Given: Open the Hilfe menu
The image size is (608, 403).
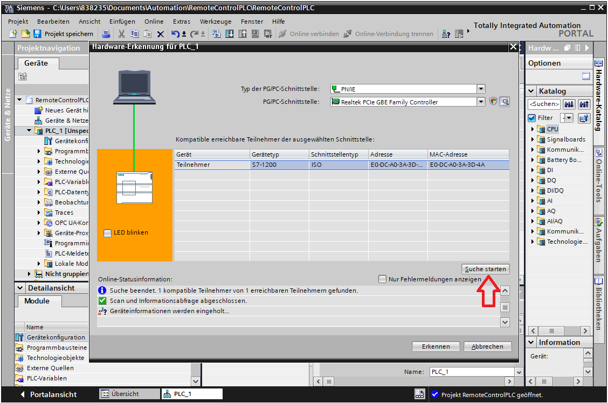Looking at the screenshot, I should pyautogui.click(x=279, y=22).
